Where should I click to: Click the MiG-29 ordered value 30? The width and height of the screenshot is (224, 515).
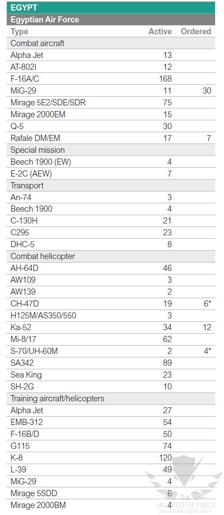(x=206, y=91)
